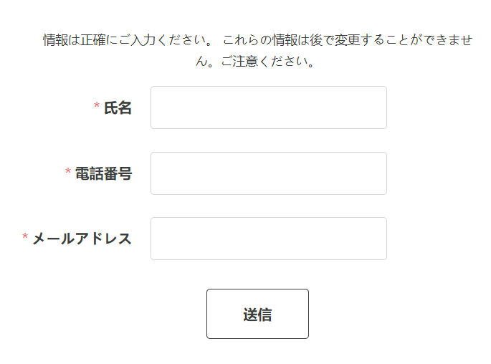The image size is (491, 364).
Task: Click the required asterisk beside 電話番号
Action: coord(68,173)
